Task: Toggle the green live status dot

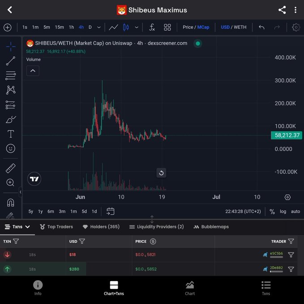Action: pyautogui.click(x=198, y=43)
